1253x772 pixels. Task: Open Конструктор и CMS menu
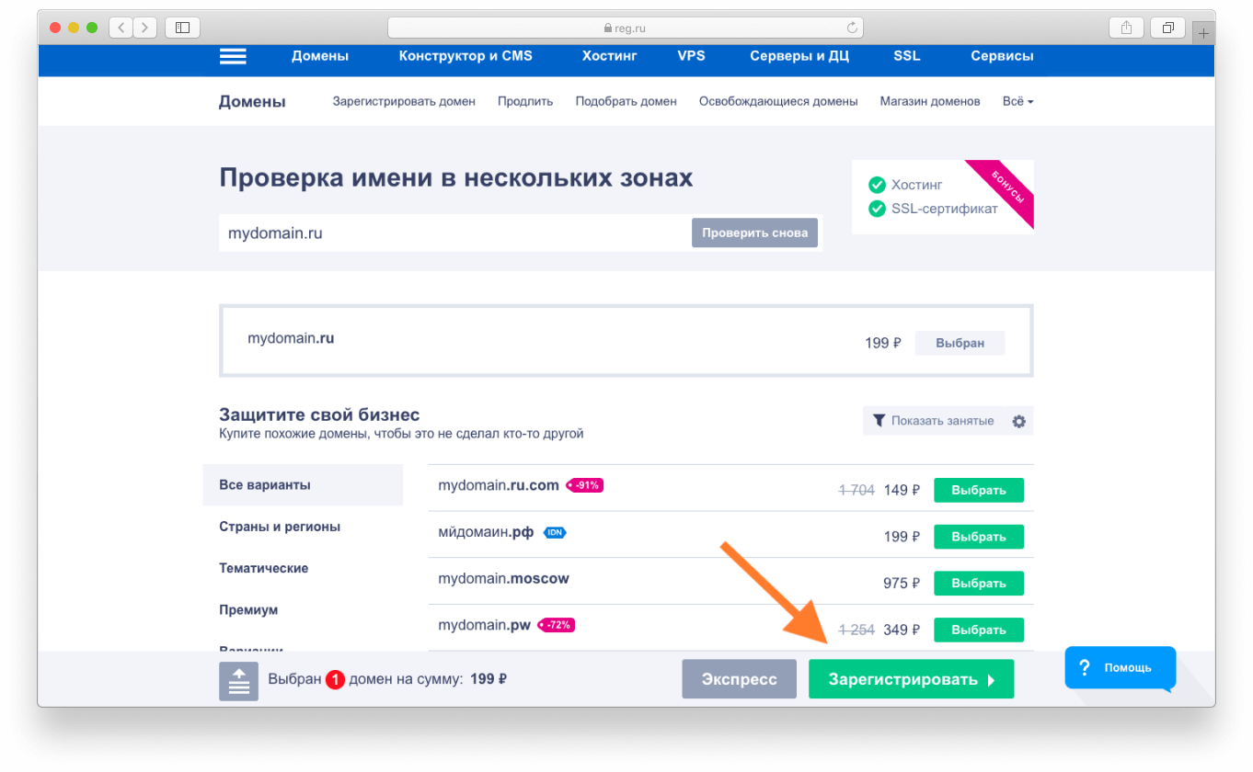point(466,56)
